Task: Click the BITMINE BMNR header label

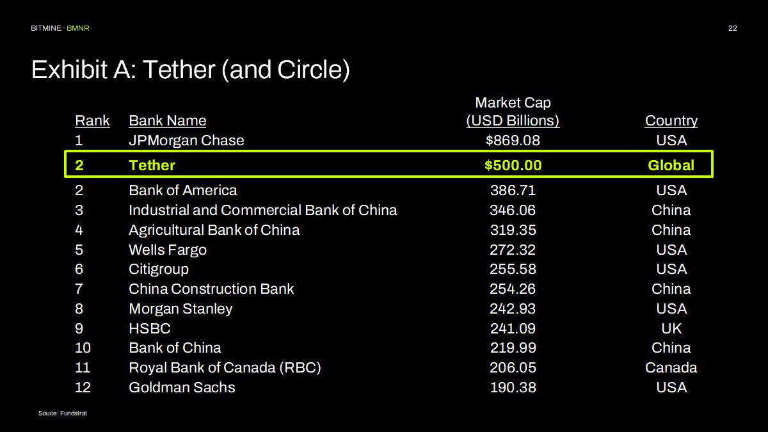Action: coord(64,28)
